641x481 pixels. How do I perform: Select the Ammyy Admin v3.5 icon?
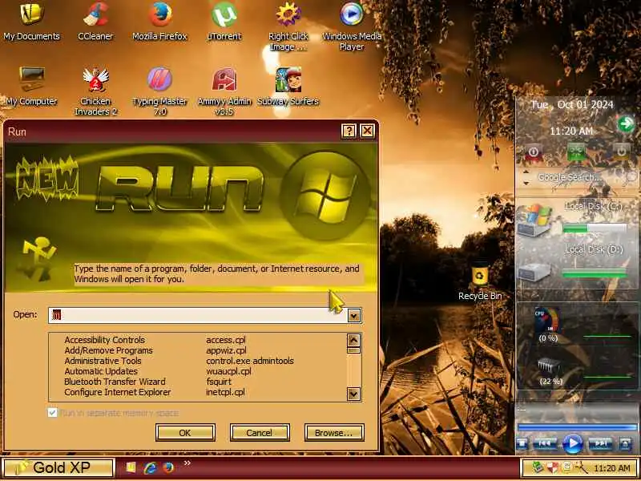coord(224,91)
